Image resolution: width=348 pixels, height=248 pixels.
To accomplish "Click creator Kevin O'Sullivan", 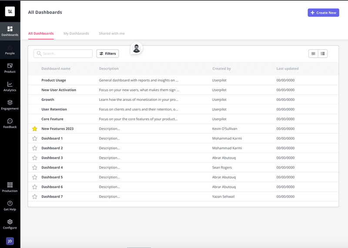I will 224,129.
